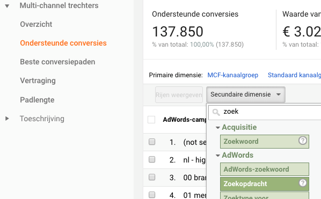
Task: Click the dimension search field containing 'zoek'
Action: tap(265, 112)
